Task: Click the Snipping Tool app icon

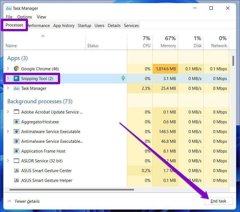Action: (16, 78)
